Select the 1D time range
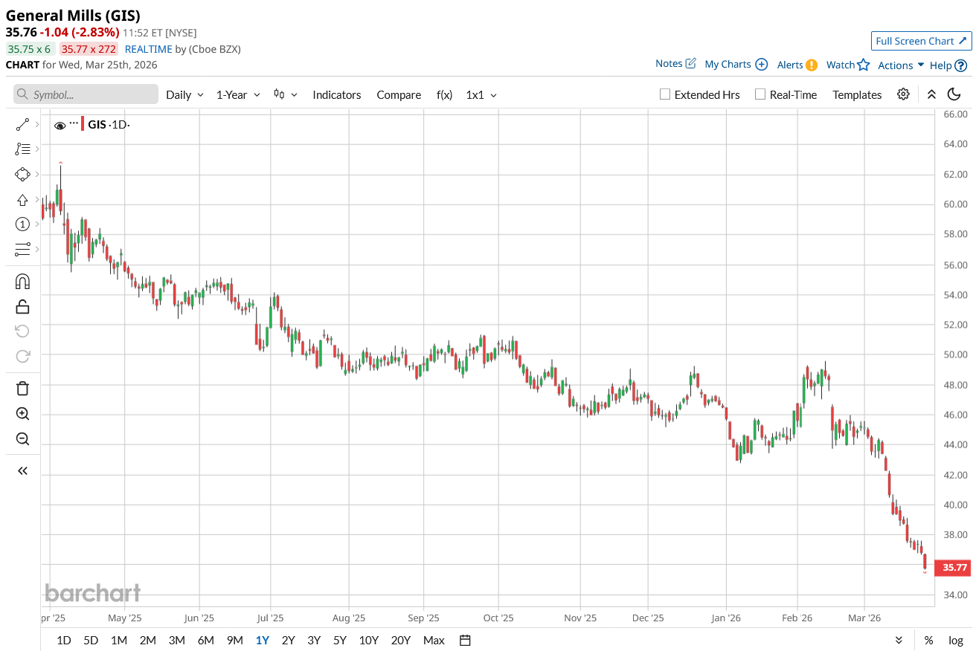Image resolution: width=973 pixels, height=651 pixels. point(64,640)
